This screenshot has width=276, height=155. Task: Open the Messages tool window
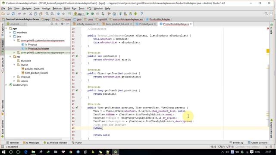[31, 143]
